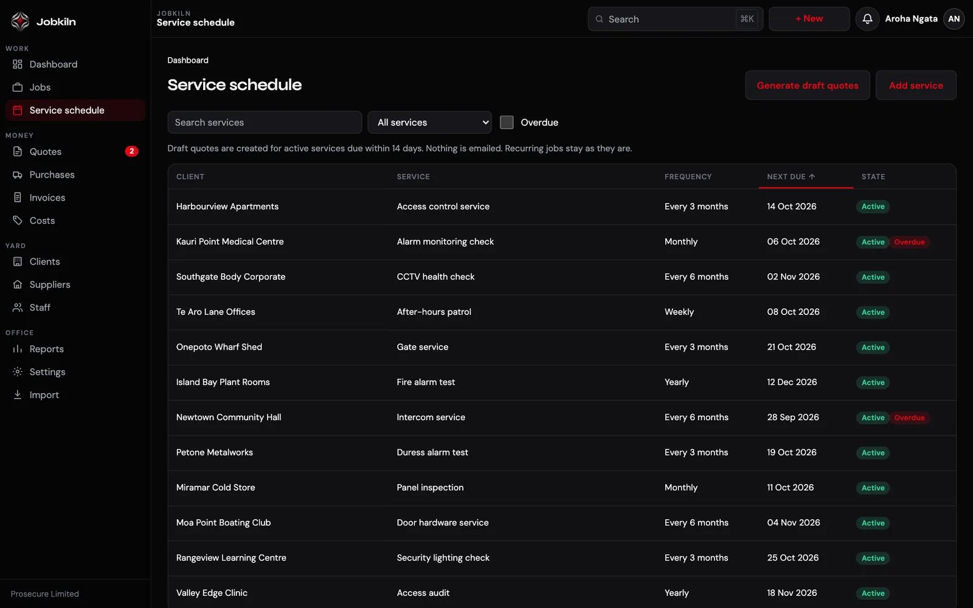The image size is (973, 608).
Task: Open Moa Point Boating Club row
Action: 562,523
